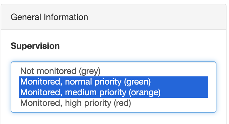The image size is (229, 124).
Task: Set supervision level to red status
Action: [x=114, y=103]
